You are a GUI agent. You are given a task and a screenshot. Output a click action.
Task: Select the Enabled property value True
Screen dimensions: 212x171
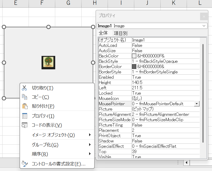(137, 77)
